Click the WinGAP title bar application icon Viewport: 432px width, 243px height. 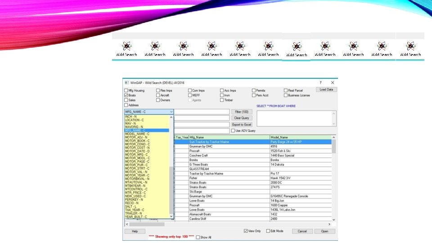(127, 83)
